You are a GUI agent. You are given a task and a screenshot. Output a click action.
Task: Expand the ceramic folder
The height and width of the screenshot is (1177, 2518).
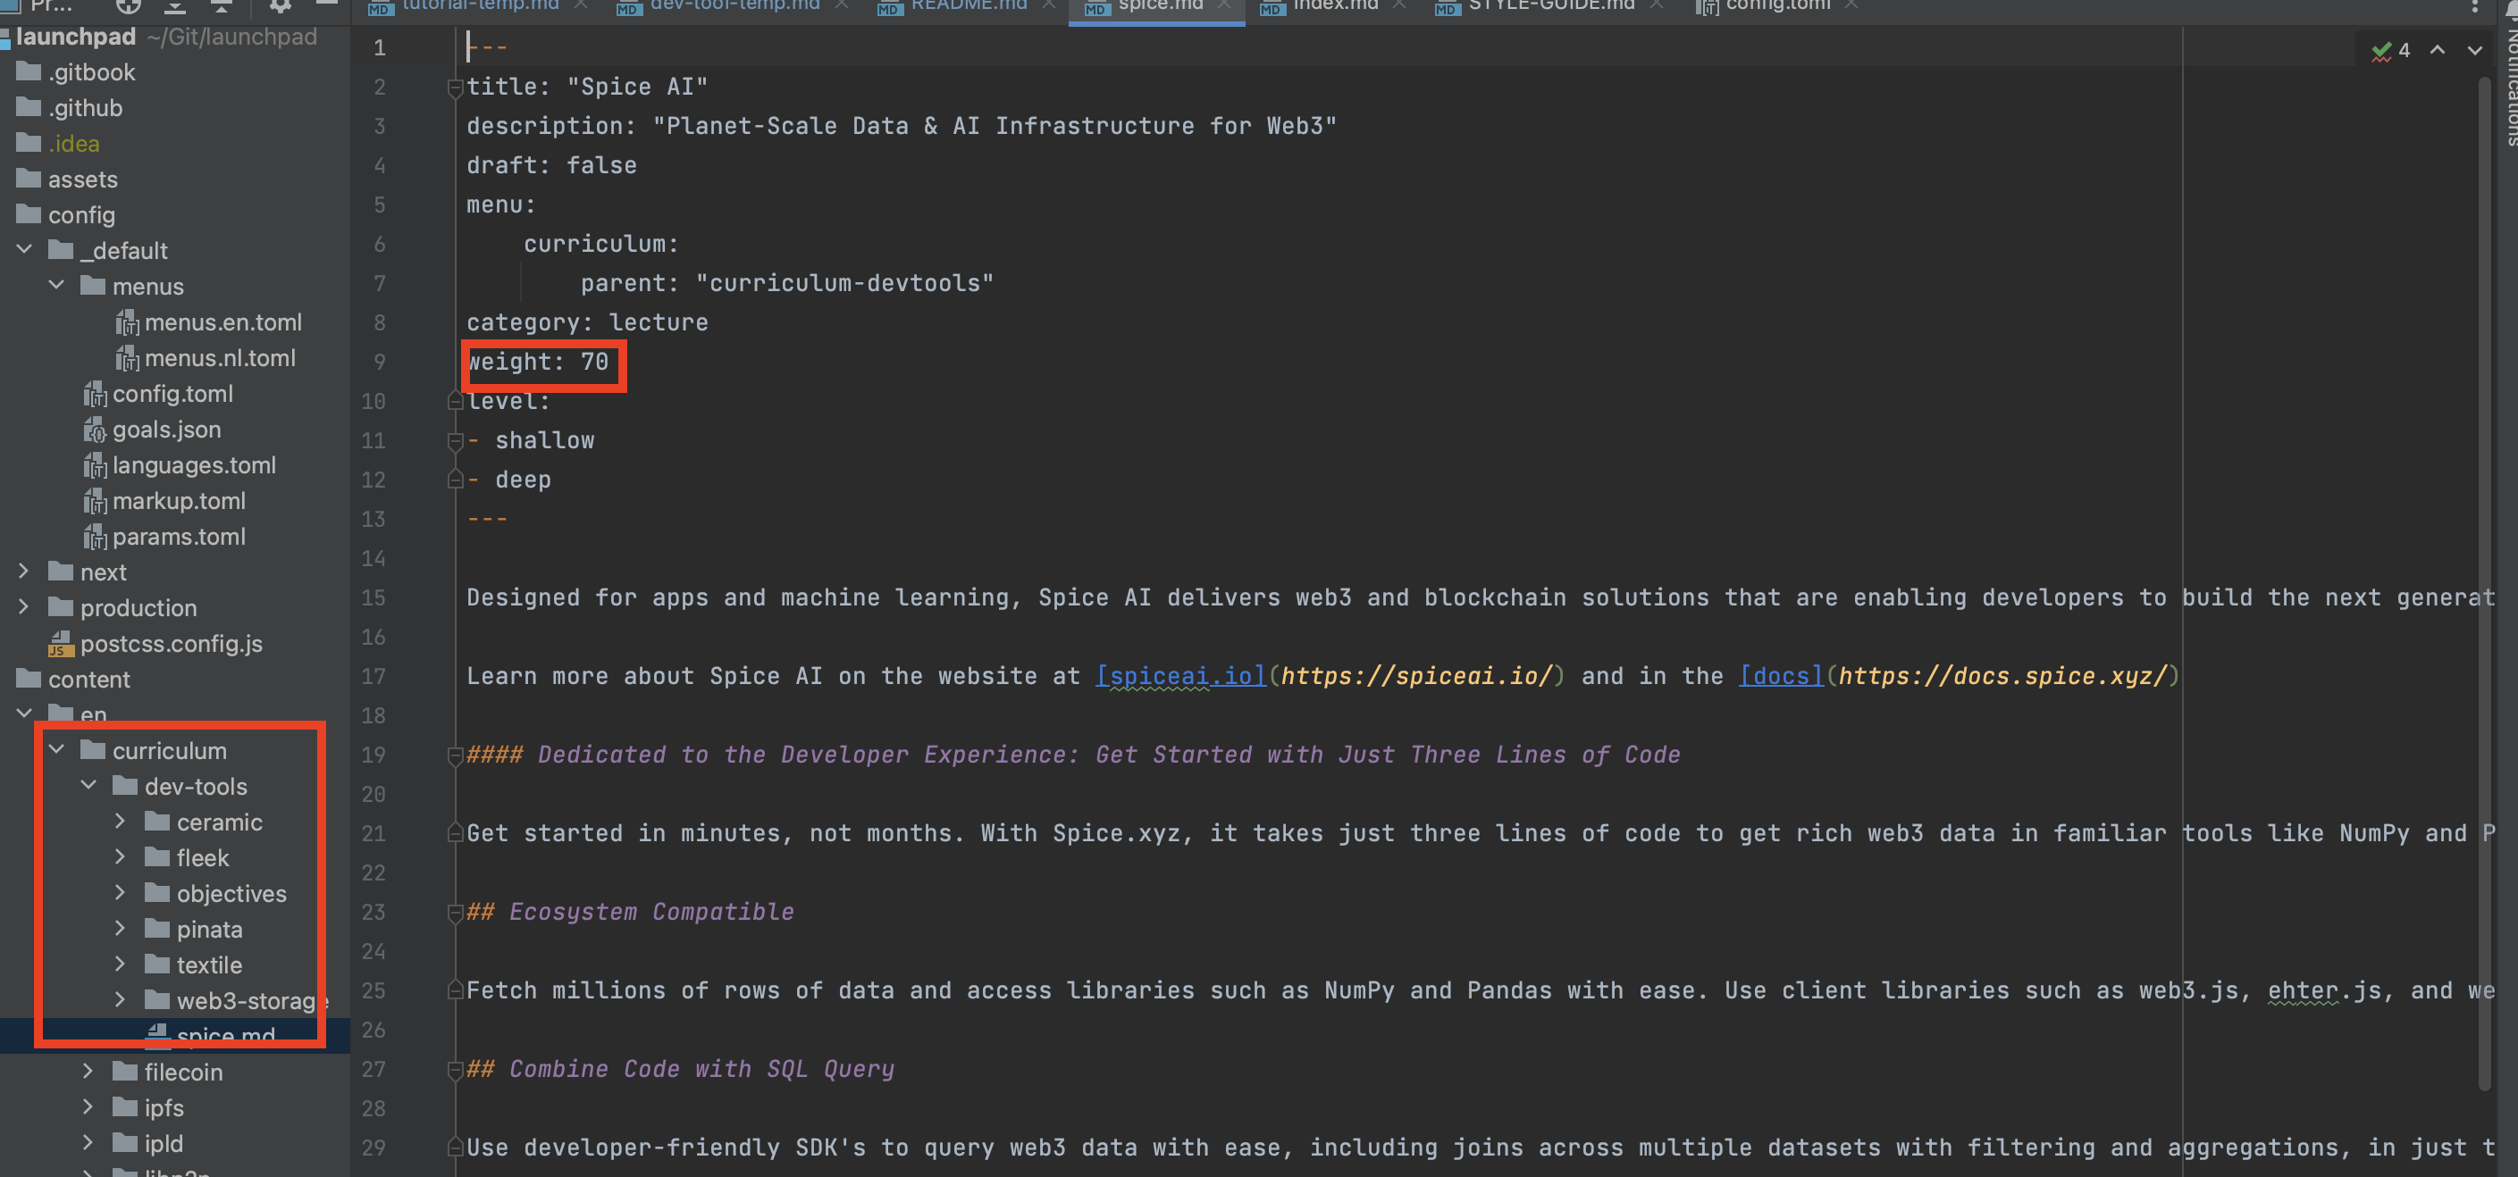121,822
